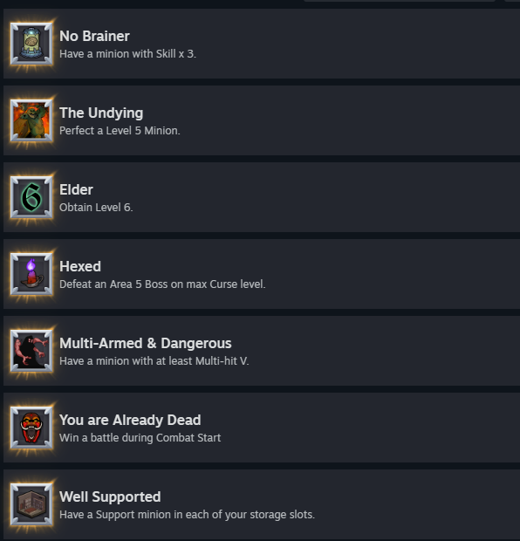Select the Well Supported storage room icon

click(x=31, y=504)
